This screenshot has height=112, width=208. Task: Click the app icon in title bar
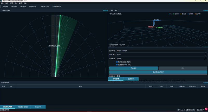point(1,1)
